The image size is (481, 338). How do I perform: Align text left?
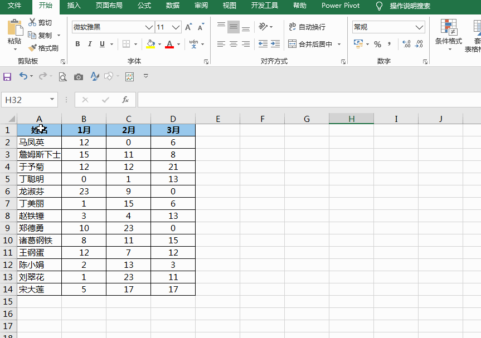[221, 44]
